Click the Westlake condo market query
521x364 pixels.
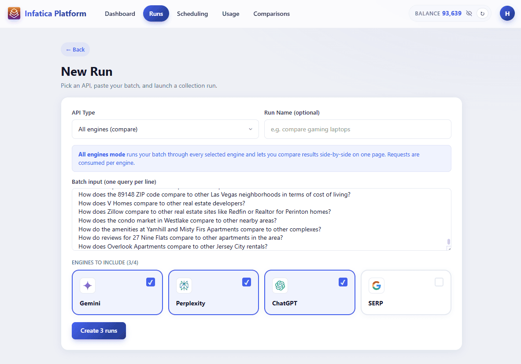point(177,220)
